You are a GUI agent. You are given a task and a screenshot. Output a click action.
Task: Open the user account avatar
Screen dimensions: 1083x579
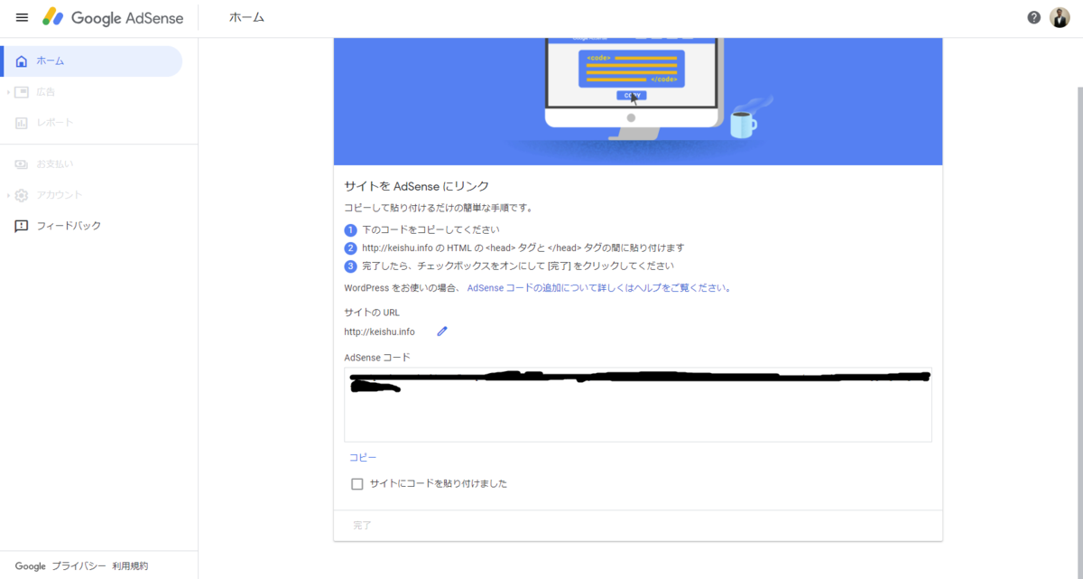click(1060, 18)
